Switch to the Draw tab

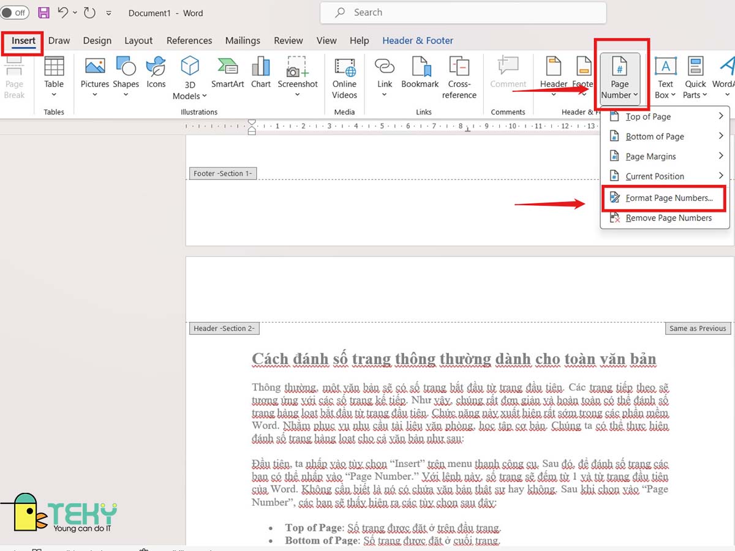(59, 41)
